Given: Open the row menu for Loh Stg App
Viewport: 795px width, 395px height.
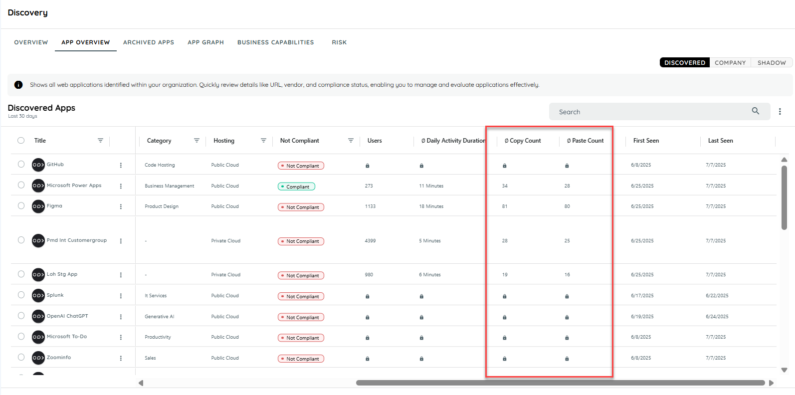Looking at the screenshot, I should click(x=121, y=275).
